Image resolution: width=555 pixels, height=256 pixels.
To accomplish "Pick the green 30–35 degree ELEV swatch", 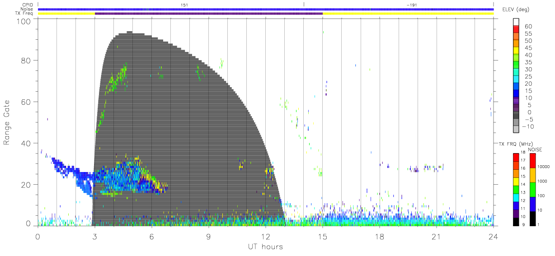I will [x=516, y=65].
